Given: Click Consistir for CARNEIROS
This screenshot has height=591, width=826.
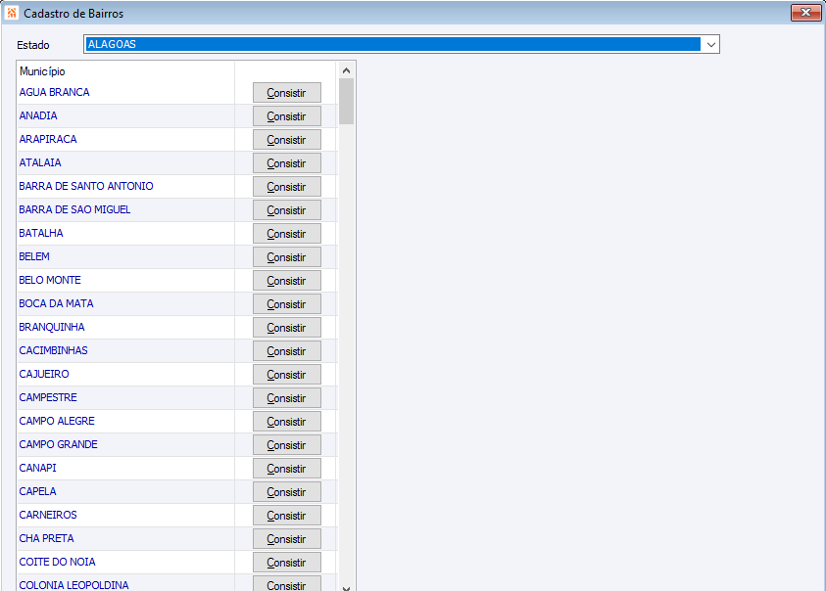Looking at the screenshot, I should (286, 516).
